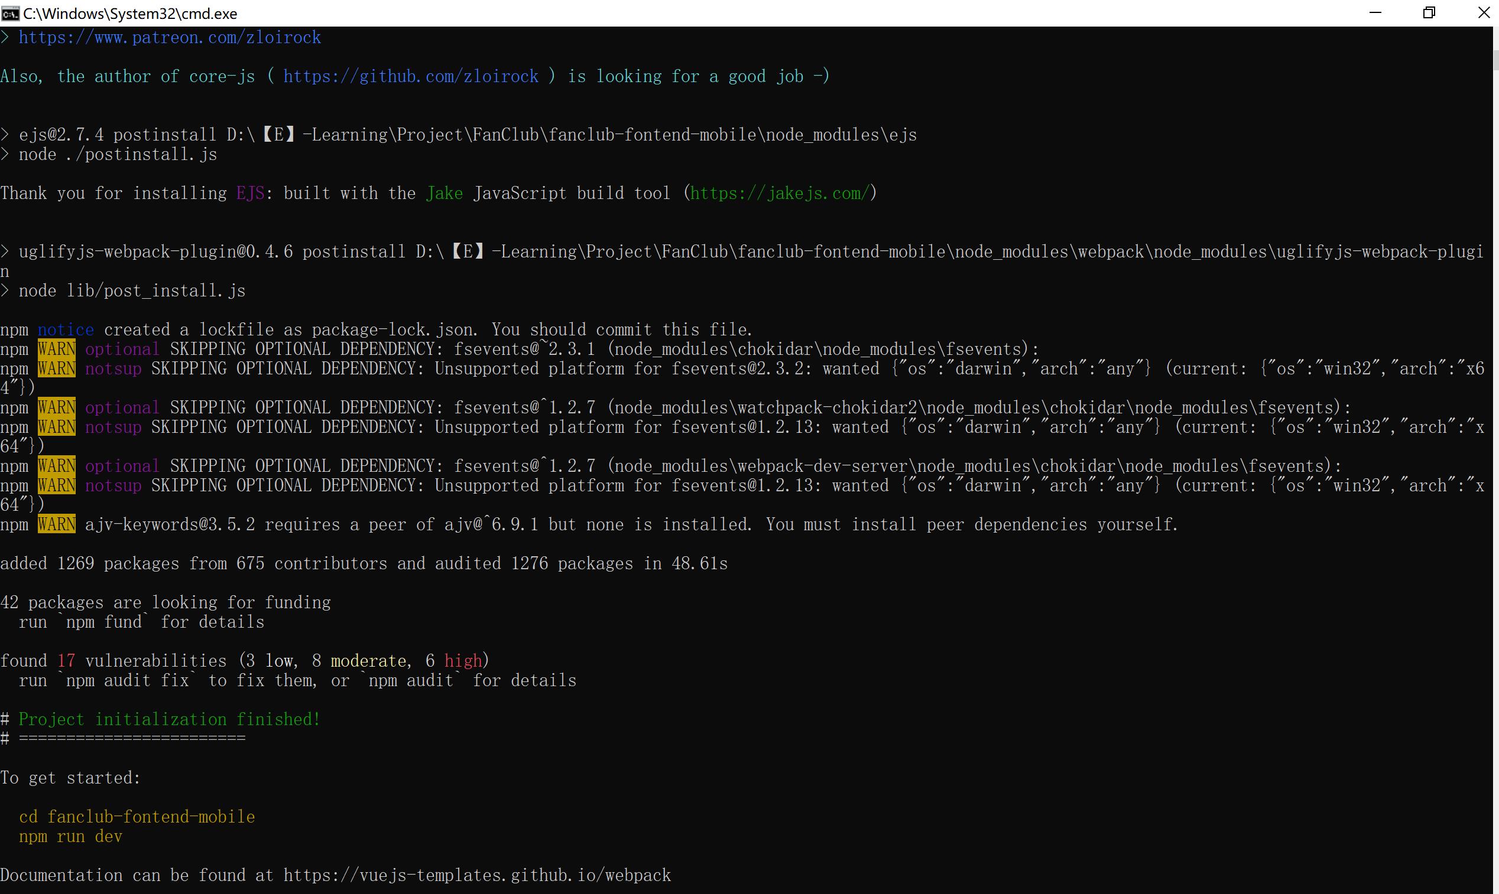Click 'uglifyjs-webpack-plugin@0.4.6' text
This screenshot has height=894, width=1499.
pos(155,252)
